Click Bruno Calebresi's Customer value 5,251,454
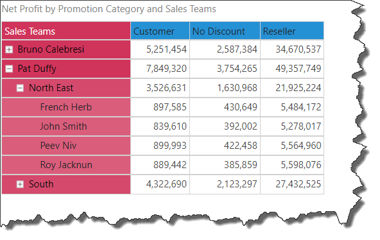The image size is (380, 240). coord(166,49)
